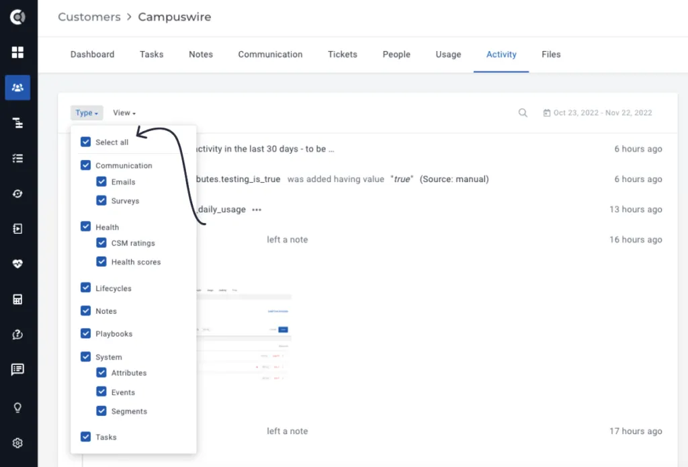
Task: Click the calculator icon in the sidebar
Action: pos(17,299)
